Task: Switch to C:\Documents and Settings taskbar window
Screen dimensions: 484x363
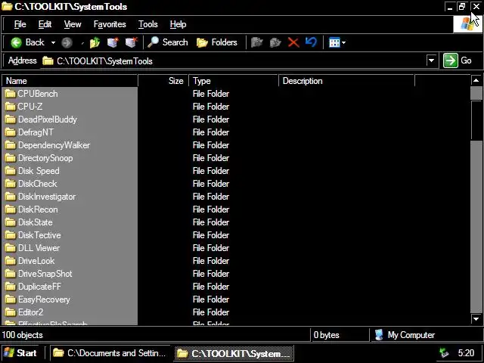Action: (110, 353)
